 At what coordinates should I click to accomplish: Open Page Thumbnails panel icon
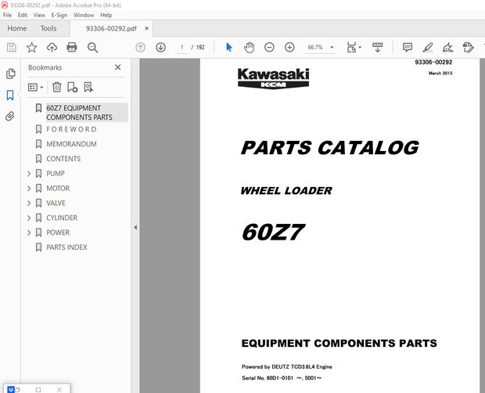click(10, 74)
